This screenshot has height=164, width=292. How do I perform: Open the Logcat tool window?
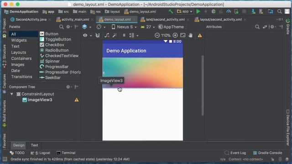coord(41,153)
